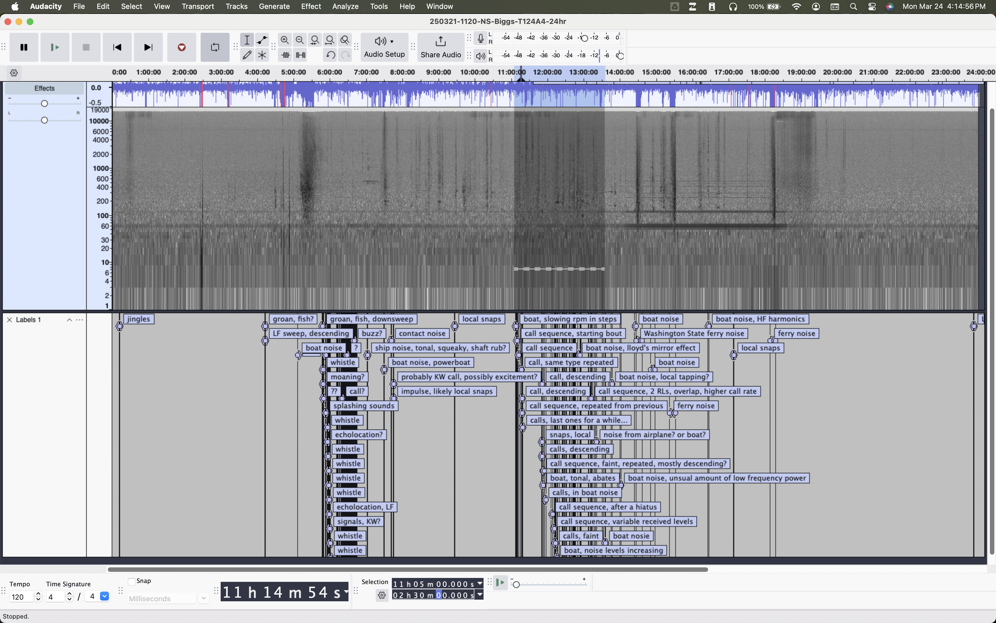
Task: Click the Silence audio selection icon
Action: pyautogui.click(x=300, y=55)
